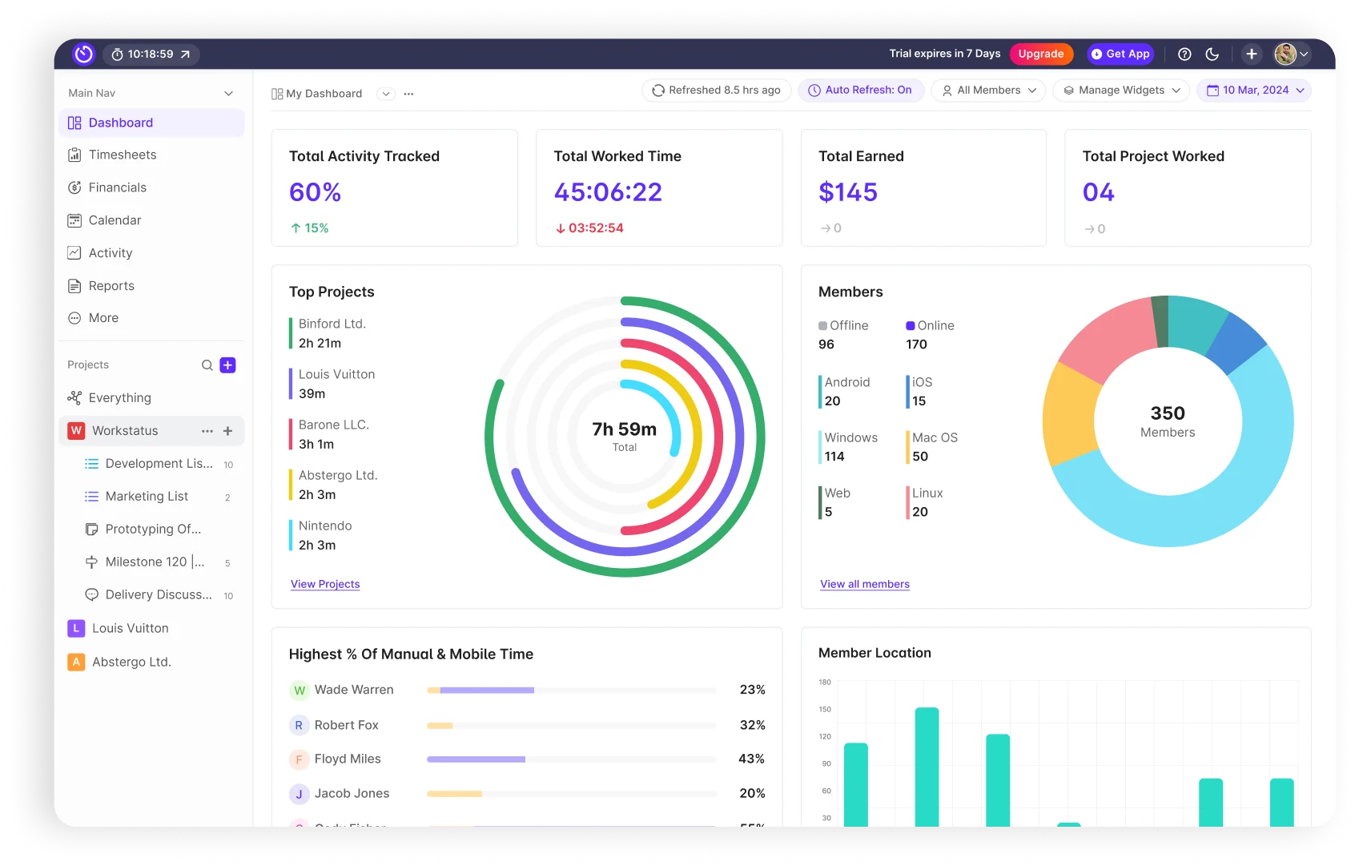The width and height of the screenshot is (1359, 866).
Task: Expand the All Members dropdown
Action: coord(989,91)
